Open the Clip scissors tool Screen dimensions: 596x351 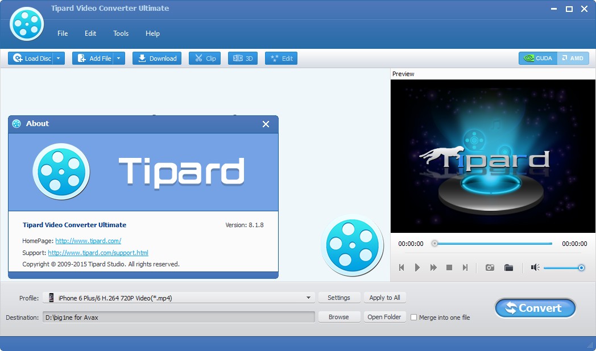[205, 58]
